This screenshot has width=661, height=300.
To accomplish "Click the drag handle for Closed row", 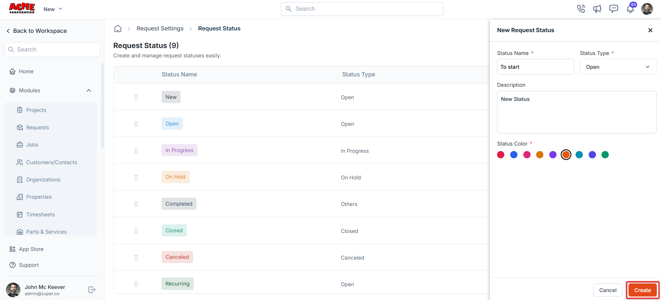I will coord(136,231).
